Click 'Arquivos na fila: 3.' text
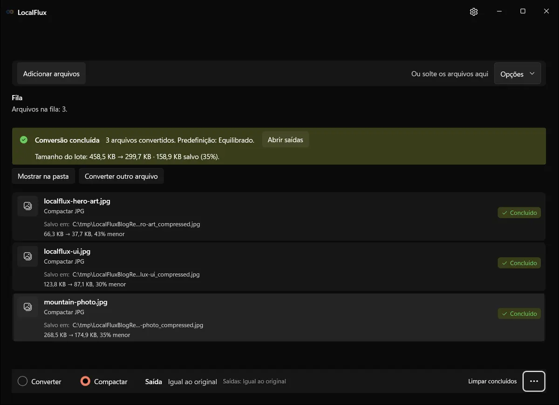This screenshot has height=405, width=559. 40,110
